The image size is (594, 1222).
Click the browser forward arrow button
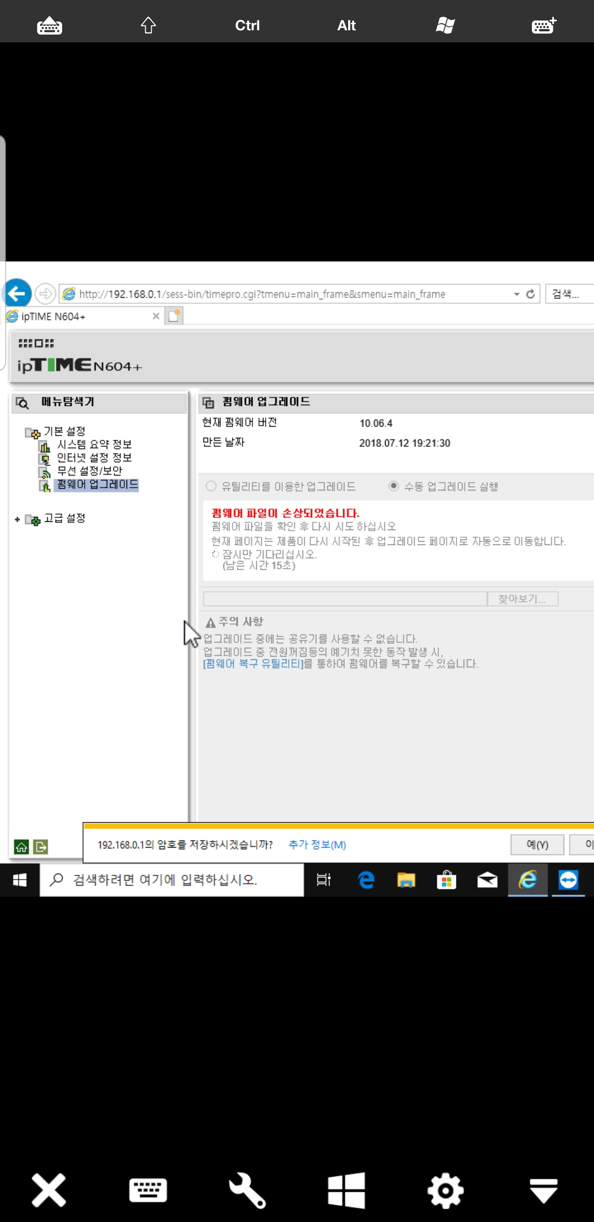(45, 293)
